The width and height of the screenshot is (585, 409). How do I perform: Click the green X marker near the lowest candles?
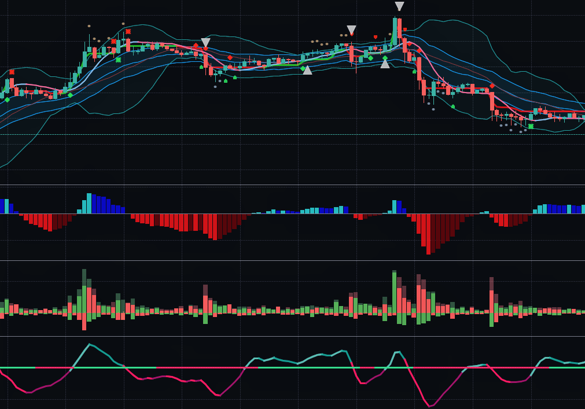click(x=531, y=126)
